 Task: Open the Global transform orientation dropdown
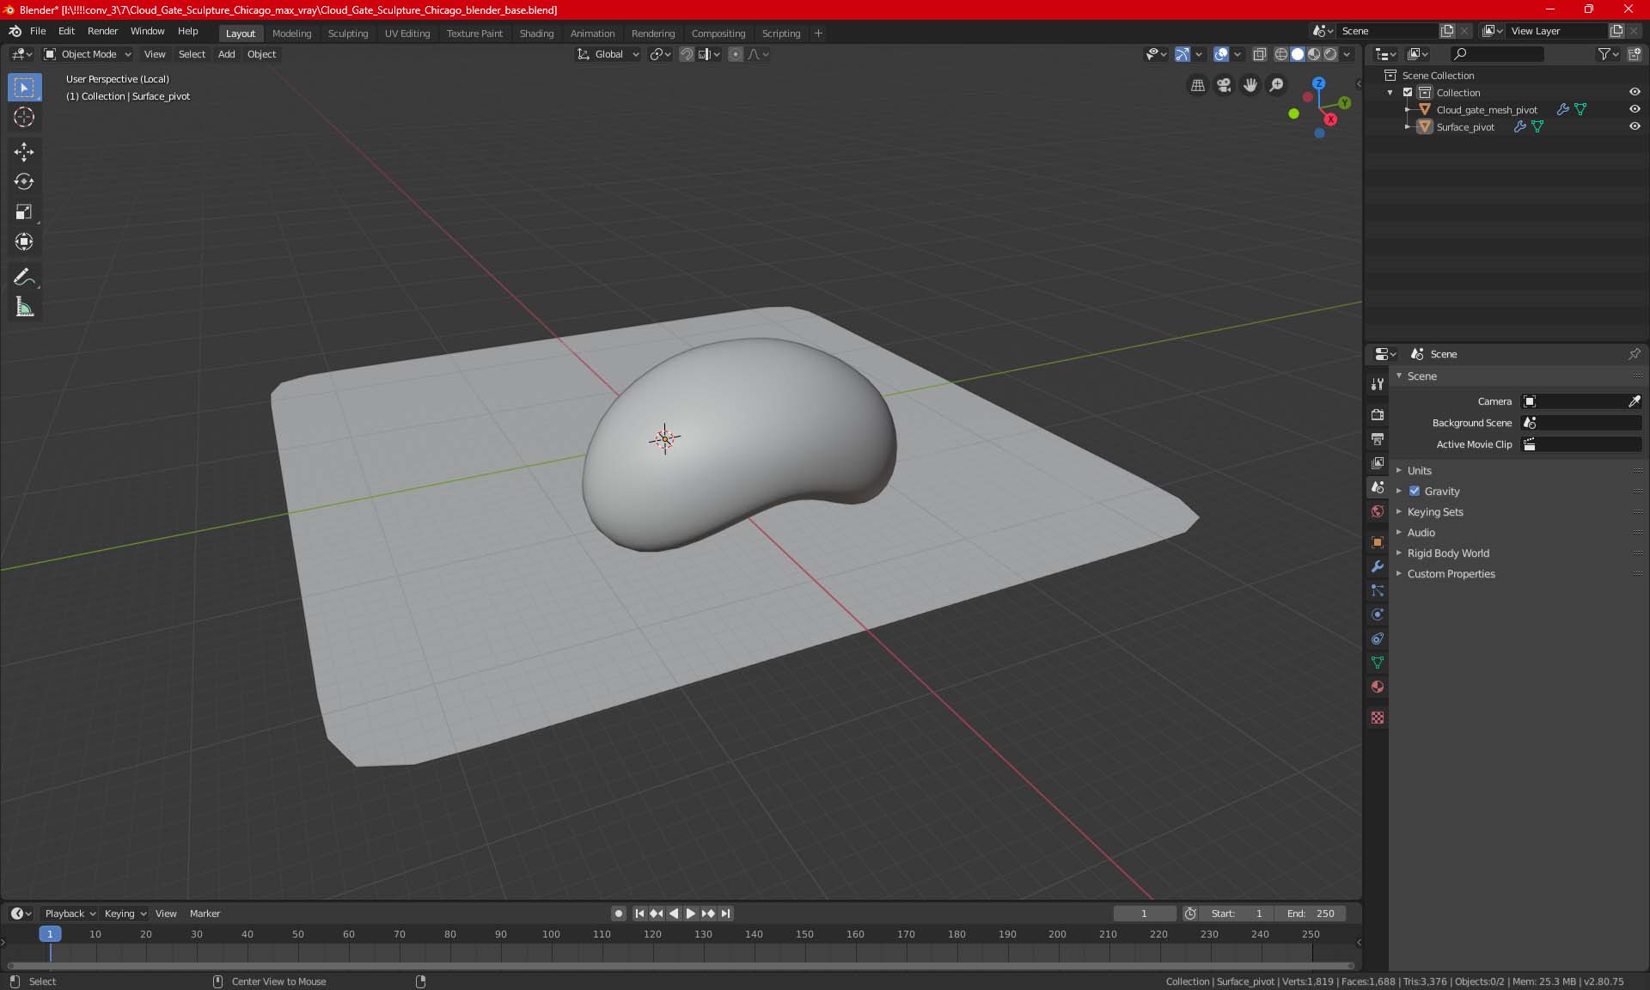[608, 54]
